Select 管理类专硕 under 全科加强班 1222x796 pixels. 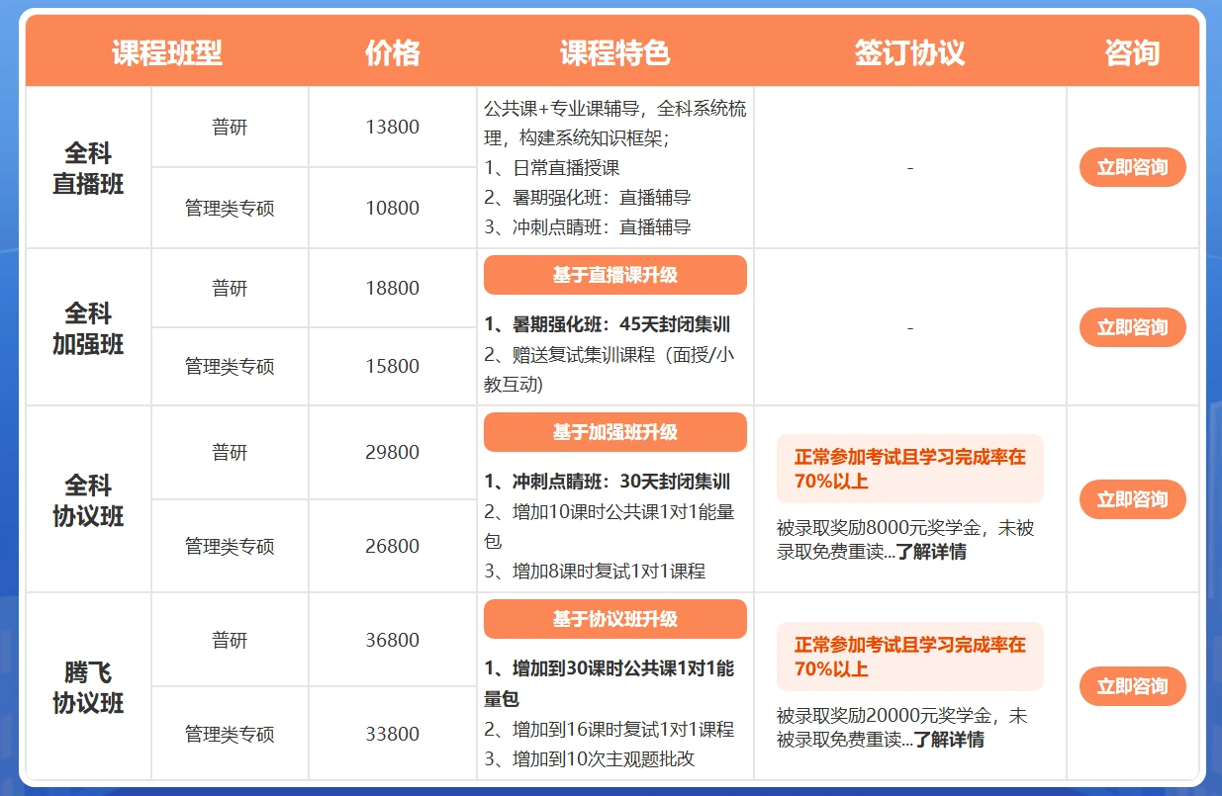tap(230, 366)
